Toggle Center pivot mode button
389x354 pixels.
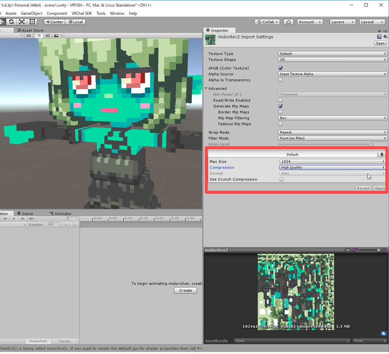pyautogui.click(x=55, y=22)
